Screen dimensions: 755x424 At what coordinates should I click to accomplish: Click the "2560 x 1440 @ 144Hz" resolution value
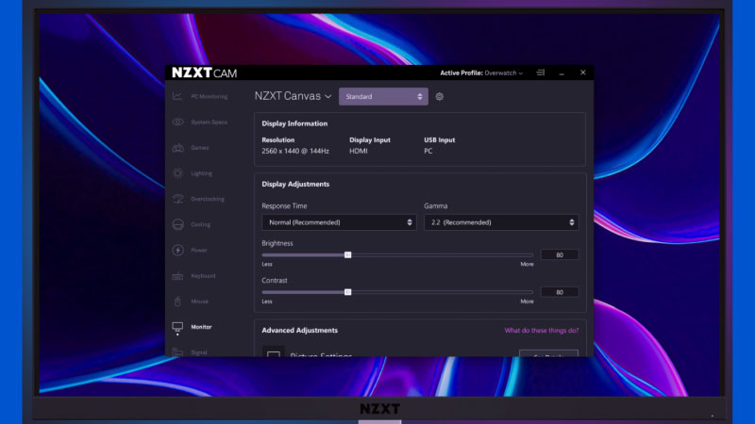click(295, 151)
